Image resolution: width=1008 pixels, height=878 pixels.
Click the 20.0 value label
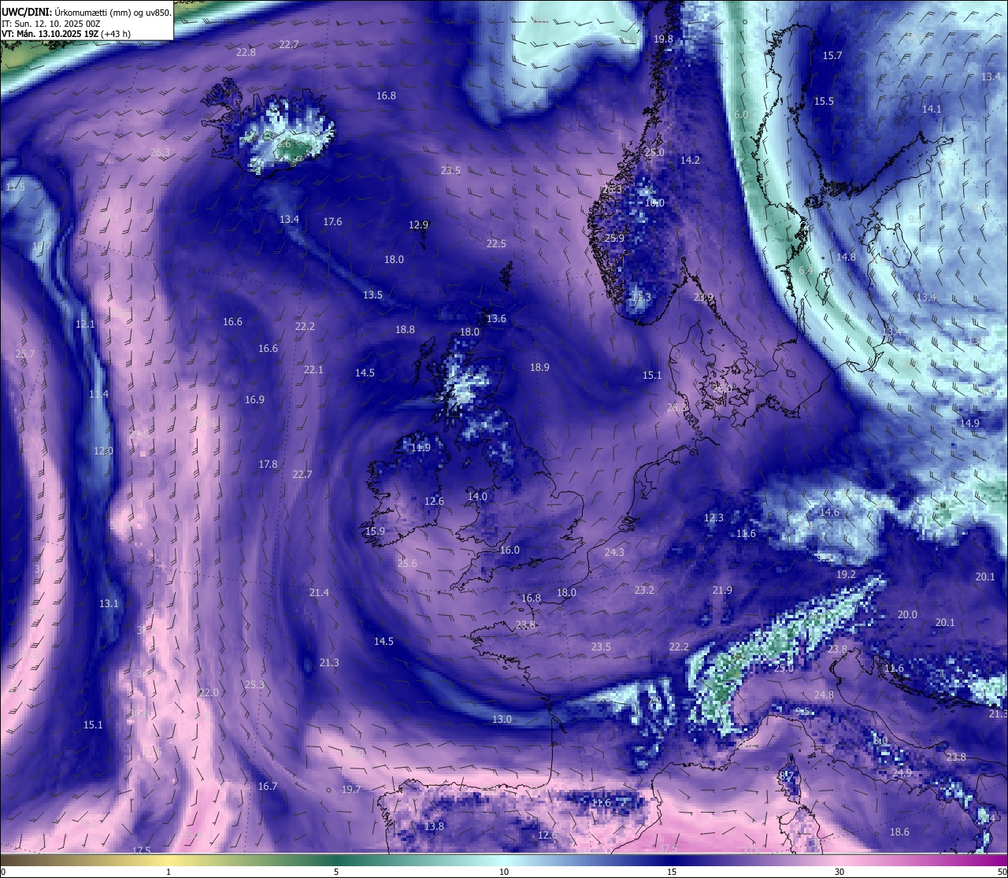click(x=907, y=615)
